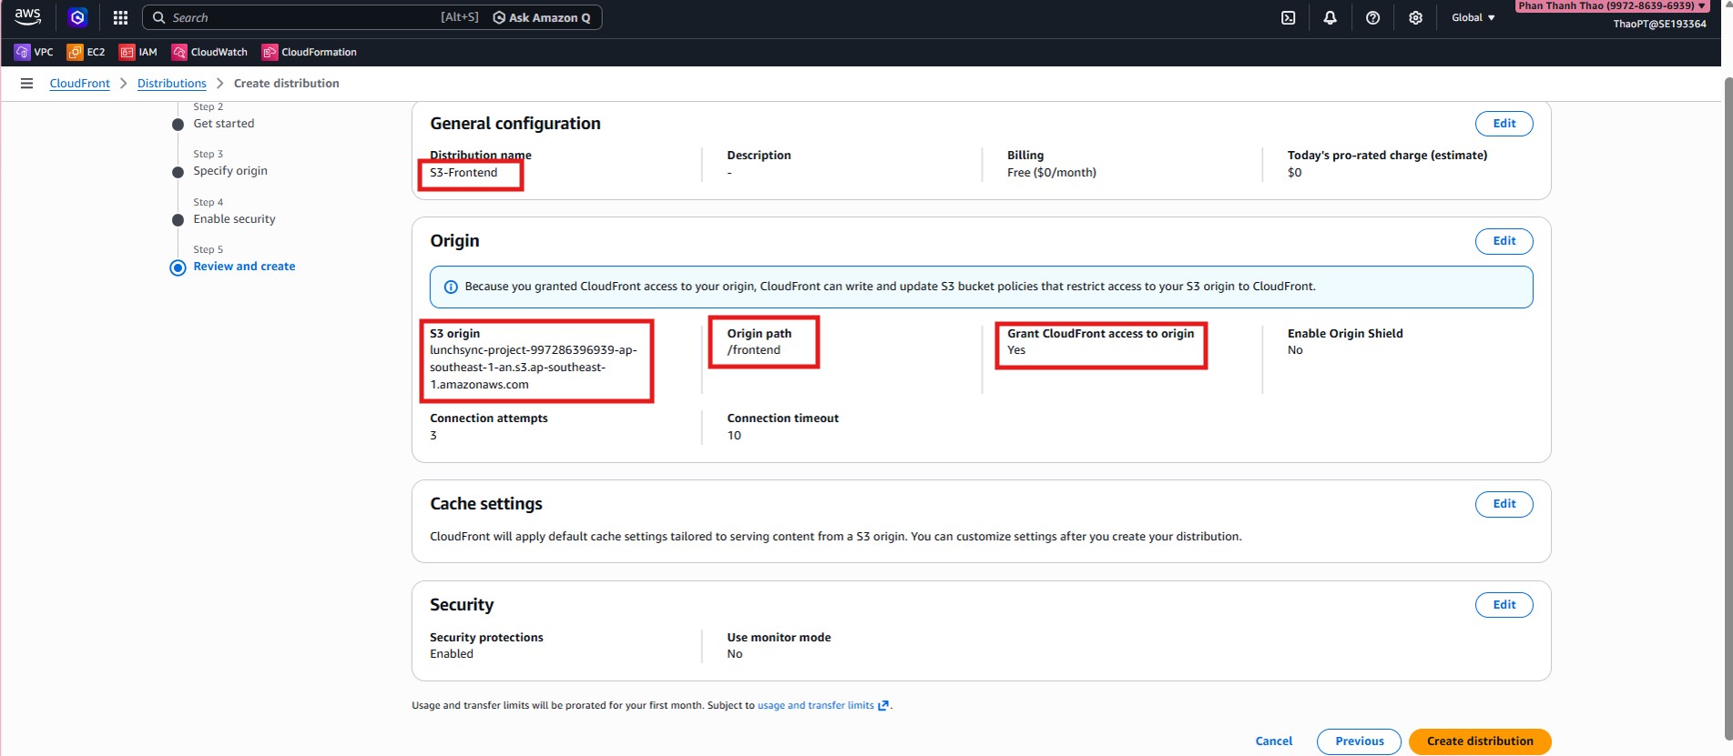The width and height of the screenshot is (1733, 756).
Task: Click the page vertical scrollbar
Action: pos(1727,409)
